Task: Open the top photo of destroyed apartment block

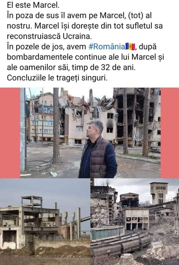Action: (90, 133)
